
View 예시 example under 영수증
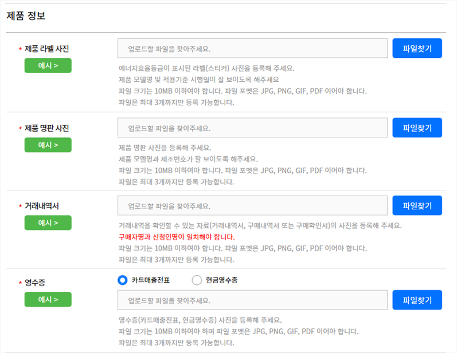point(48,299)
